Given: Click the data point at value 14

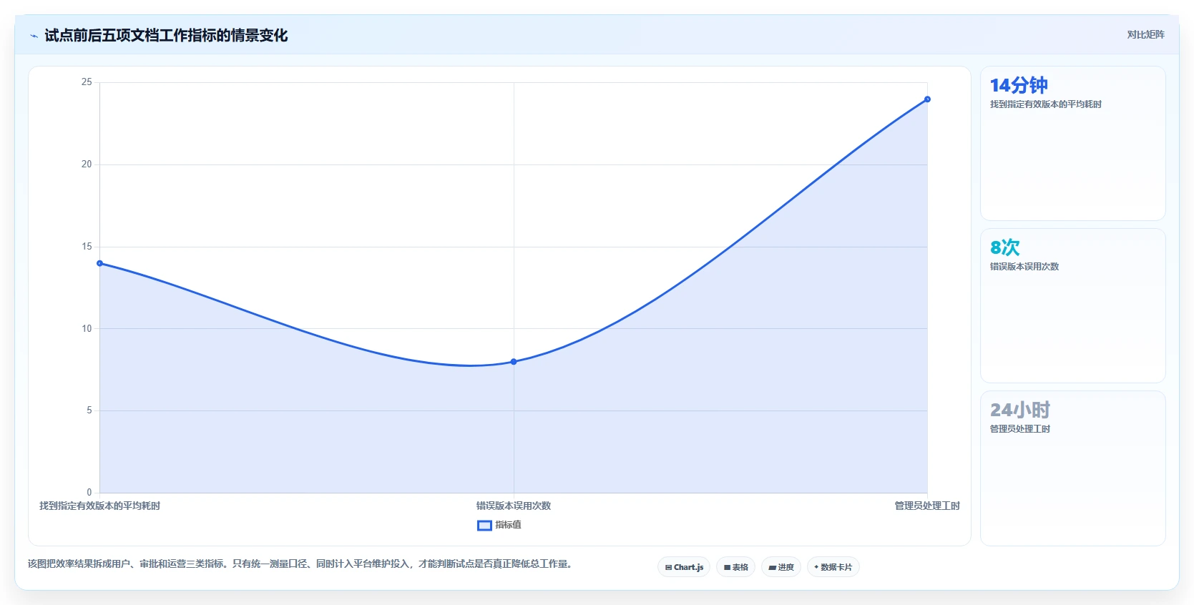Looking at the screenshot, I should pyautogui.click(x=100, y=263).
